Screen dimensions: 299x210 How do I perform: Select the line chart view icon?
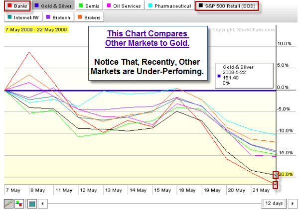8,203
